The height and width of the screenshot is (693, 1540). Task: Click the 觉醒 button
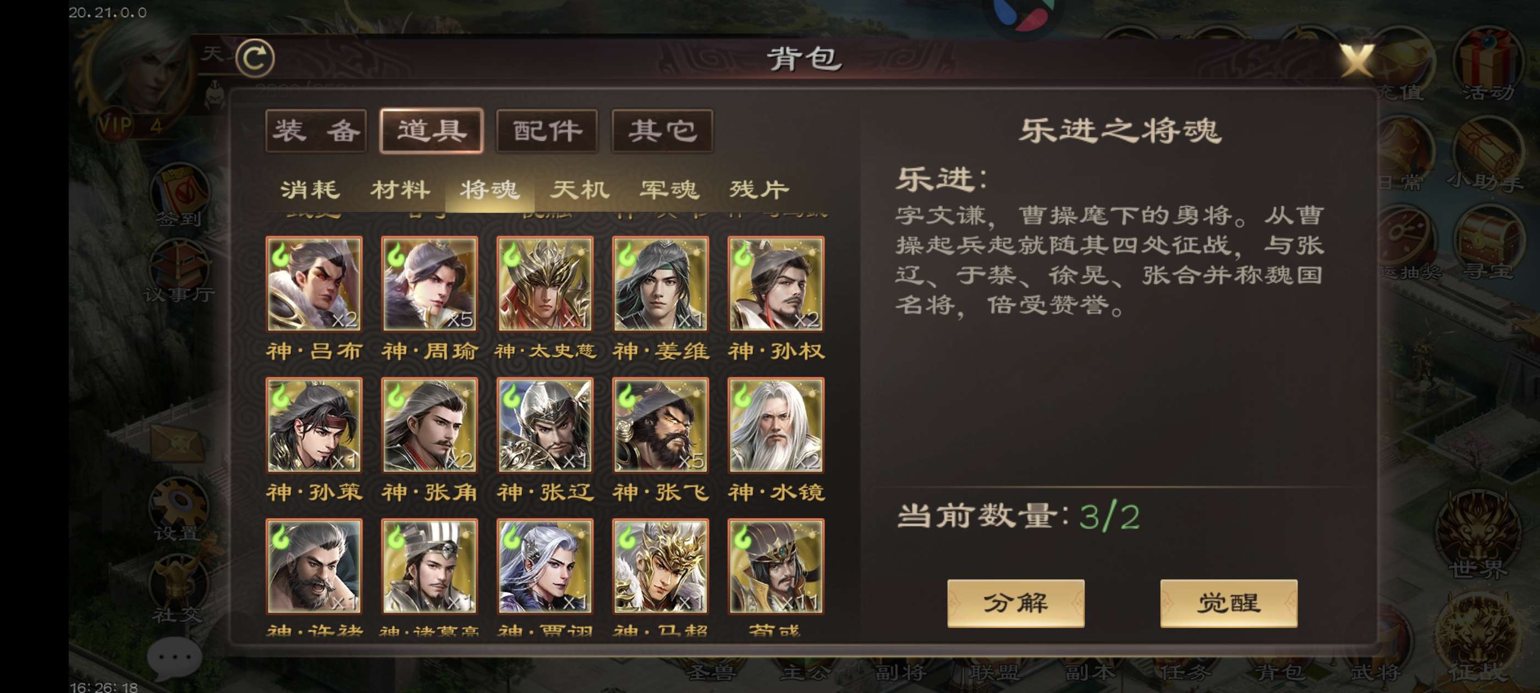click(x=1229, y=603)
